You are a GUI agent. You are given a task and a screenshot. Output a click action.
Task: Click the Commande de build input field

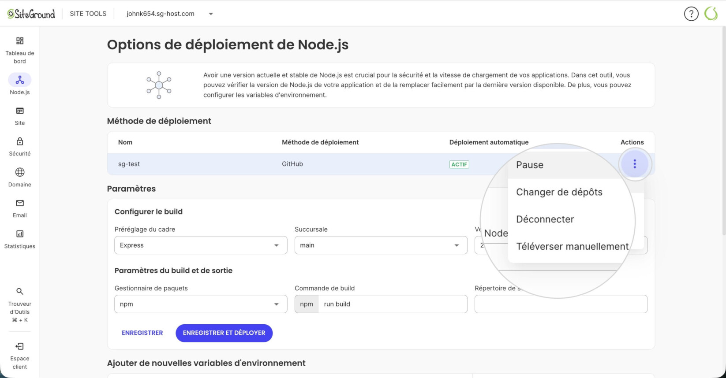(x=393, y=304)
